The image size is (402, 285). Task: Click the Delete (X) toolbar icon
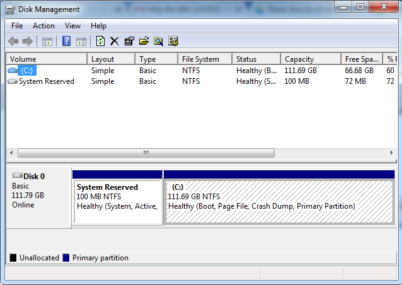(x=114, y=41)
